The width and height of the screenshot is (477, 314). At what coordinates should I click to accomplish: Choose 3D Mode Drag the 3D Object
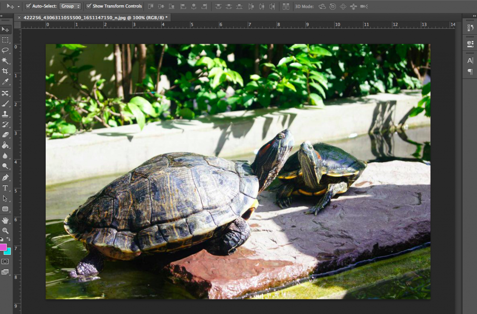click(343, 7)
